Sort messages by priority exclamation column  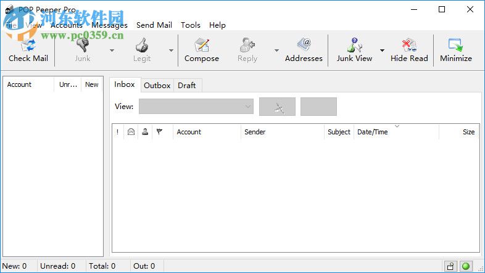(x=117, y=132)
